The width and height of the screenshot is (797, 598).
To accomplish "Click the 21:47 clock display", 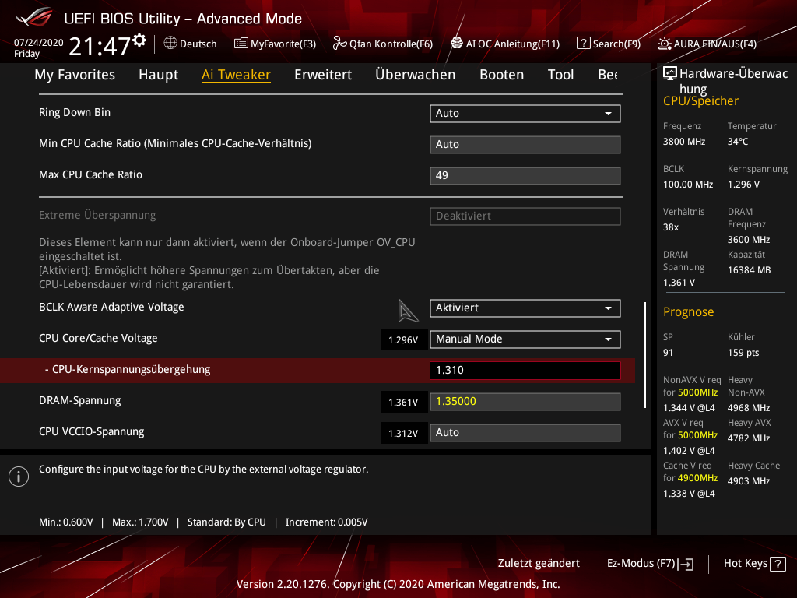I will click(x=100, y=46).
